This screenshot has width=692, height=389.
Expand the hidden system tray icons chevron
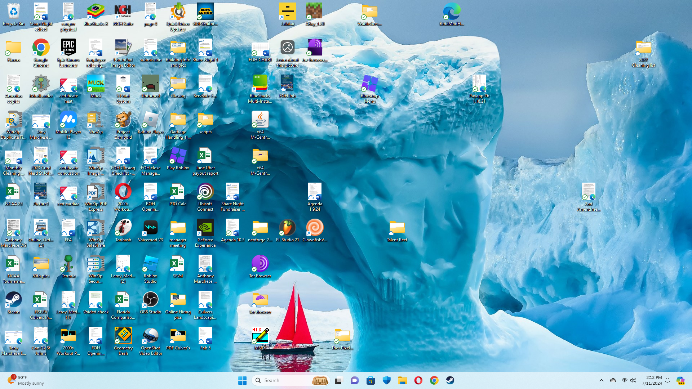[x=601, y=380]
